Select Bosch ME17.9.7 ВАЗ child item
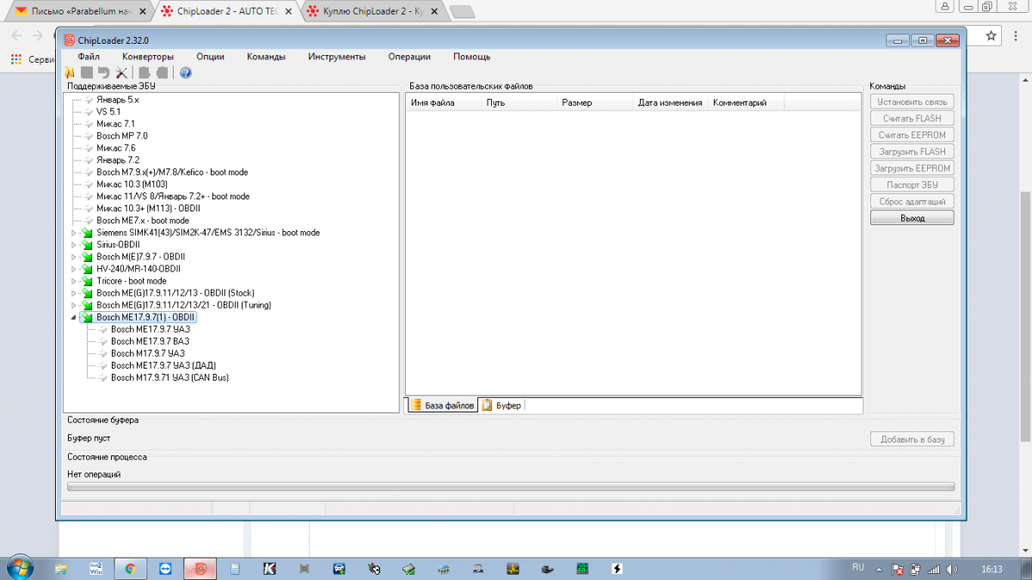The width and height of the screenshot is (1032, 580). pos(150,341)
